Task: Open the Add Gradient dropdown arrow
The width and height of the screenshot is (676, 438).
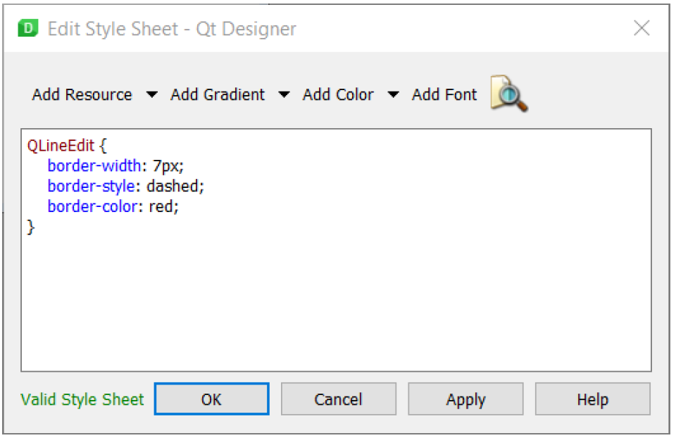Action: pos(284,94)
